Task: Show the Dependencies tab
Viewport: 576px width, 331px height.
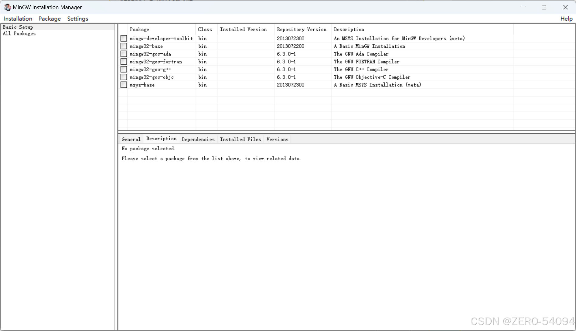Action: 198,139
